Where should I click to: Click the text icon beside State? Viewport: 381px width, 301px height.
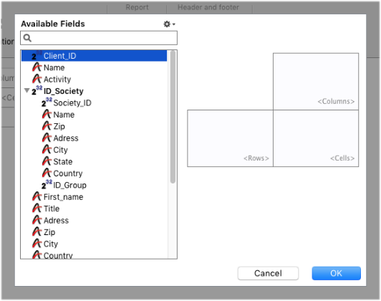(x=47, y=161)
